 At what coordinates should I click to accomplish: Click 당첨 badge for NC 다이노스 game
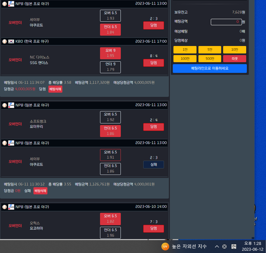tap(154, 63)
